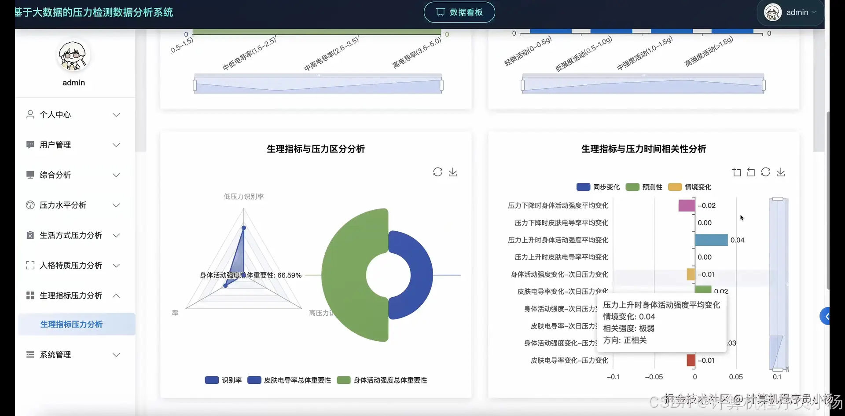Toggle the 识别率 legend item

pyautogui.click(x=223, y=380)
